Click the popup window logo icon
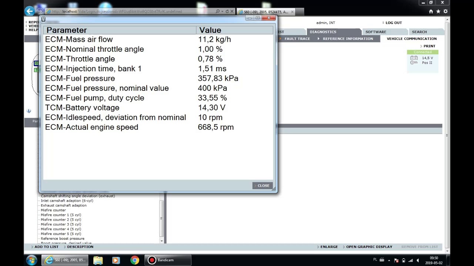This screenshot has height=266, width=474. (x=43, y=19)
